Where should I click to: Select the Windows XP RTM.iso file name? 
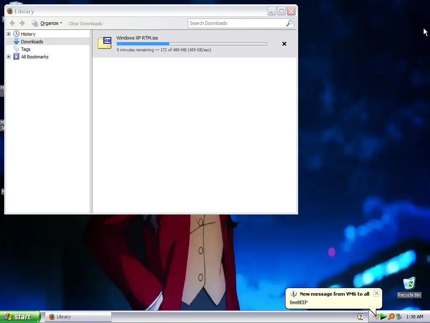tap(137, 38)
